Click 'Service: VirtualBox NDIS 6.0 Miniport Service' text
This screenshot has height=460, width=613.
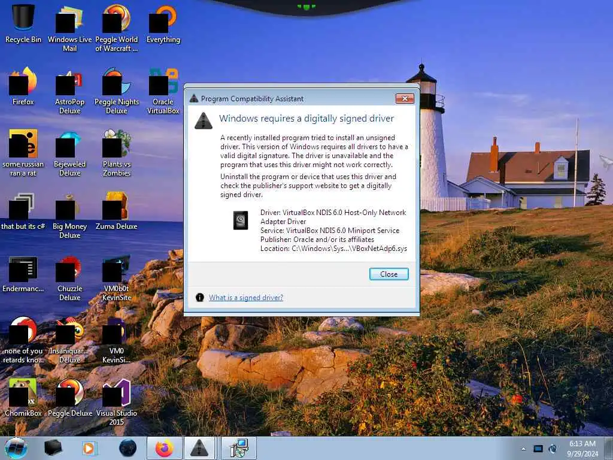330,231
